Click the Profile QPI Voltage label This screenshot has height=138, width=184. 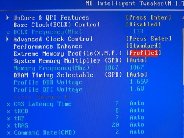tap(48, 89)
